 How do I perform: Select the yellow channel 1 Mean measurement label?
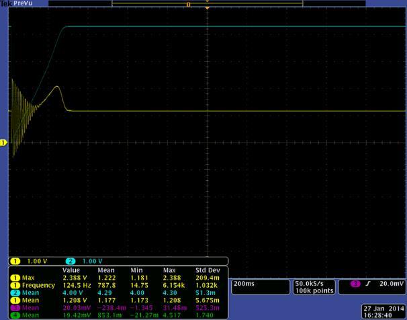point(30,301)
